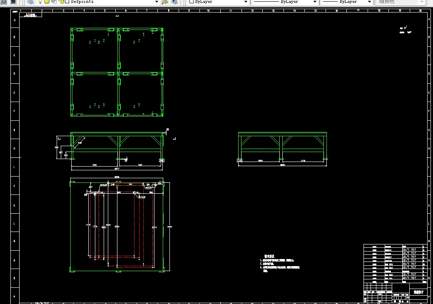The width and height of the screenshot is (433, 304).
Task: Toggle Defpoints layer on/off lightbulb
Action: (40, 2)
